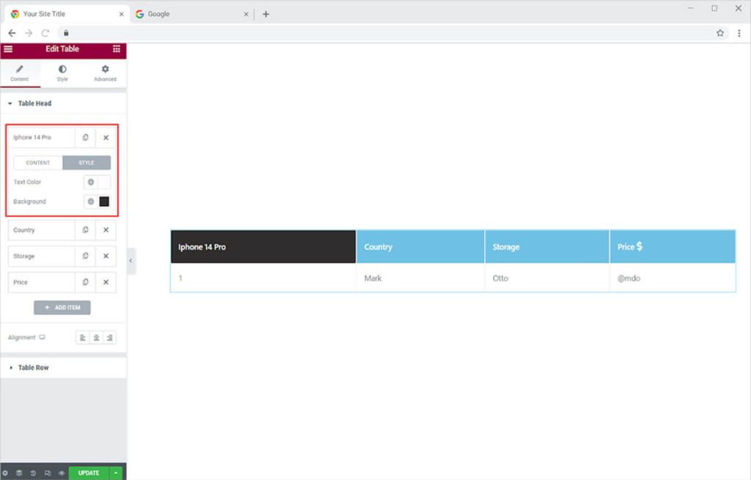The height and width of the screenshot is (480, 751).
Task: Open the widgets grid panel
Action: click(117, 49)
